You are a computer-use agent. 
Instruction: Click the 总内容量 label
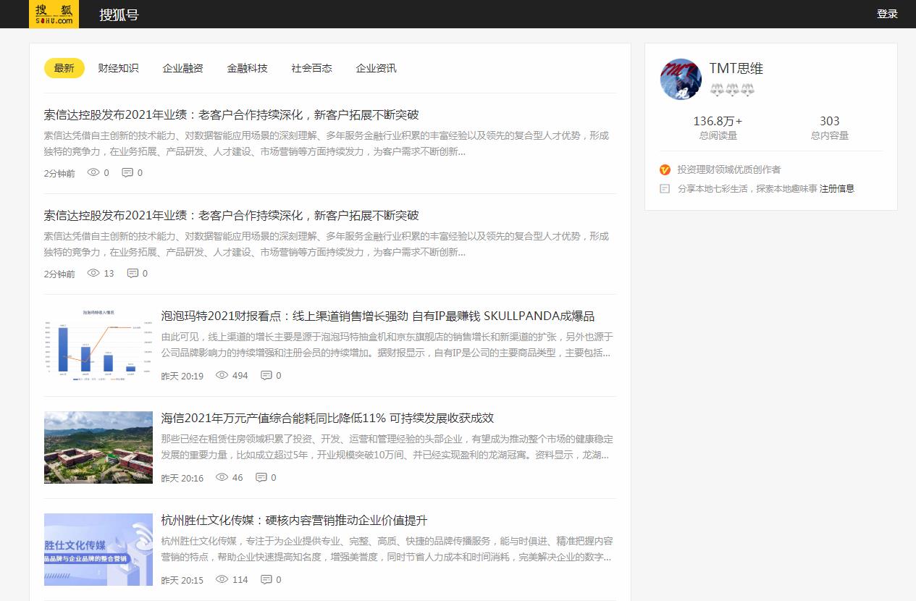point(830,135)
